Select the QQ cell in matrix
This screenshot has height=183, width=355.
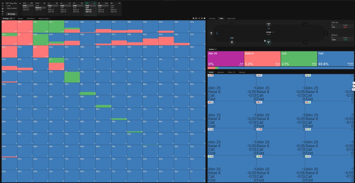(41, 51)
